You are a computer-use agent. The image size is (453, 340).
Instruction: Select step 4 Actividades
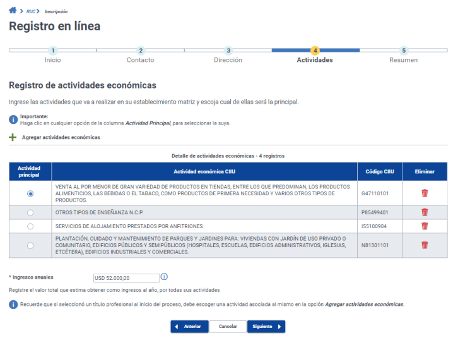[x=315, y=51]
